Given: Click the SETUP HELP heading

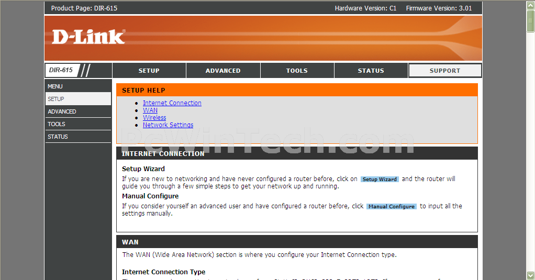Looking at the screenshot, I should (143, 91).
